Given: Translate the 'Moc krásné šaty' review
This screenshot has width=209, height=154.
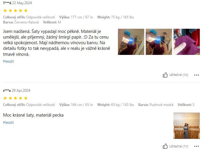Looking at the screenshot, I should (x=8, y=123).
